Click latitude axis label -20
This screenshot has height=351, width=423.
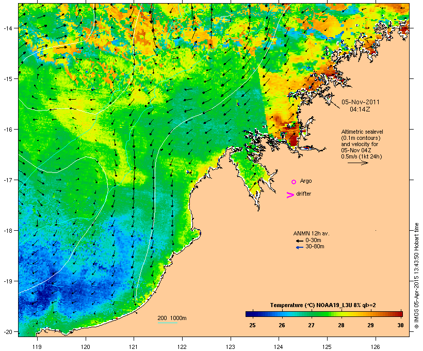point(7,331)
